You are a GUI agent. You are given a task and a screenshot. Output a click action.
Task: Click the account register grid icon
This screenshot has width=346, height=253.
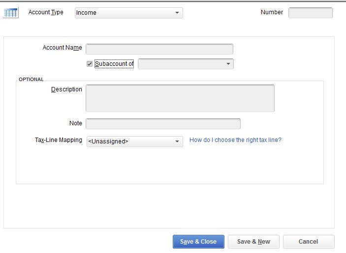point(11,13)
